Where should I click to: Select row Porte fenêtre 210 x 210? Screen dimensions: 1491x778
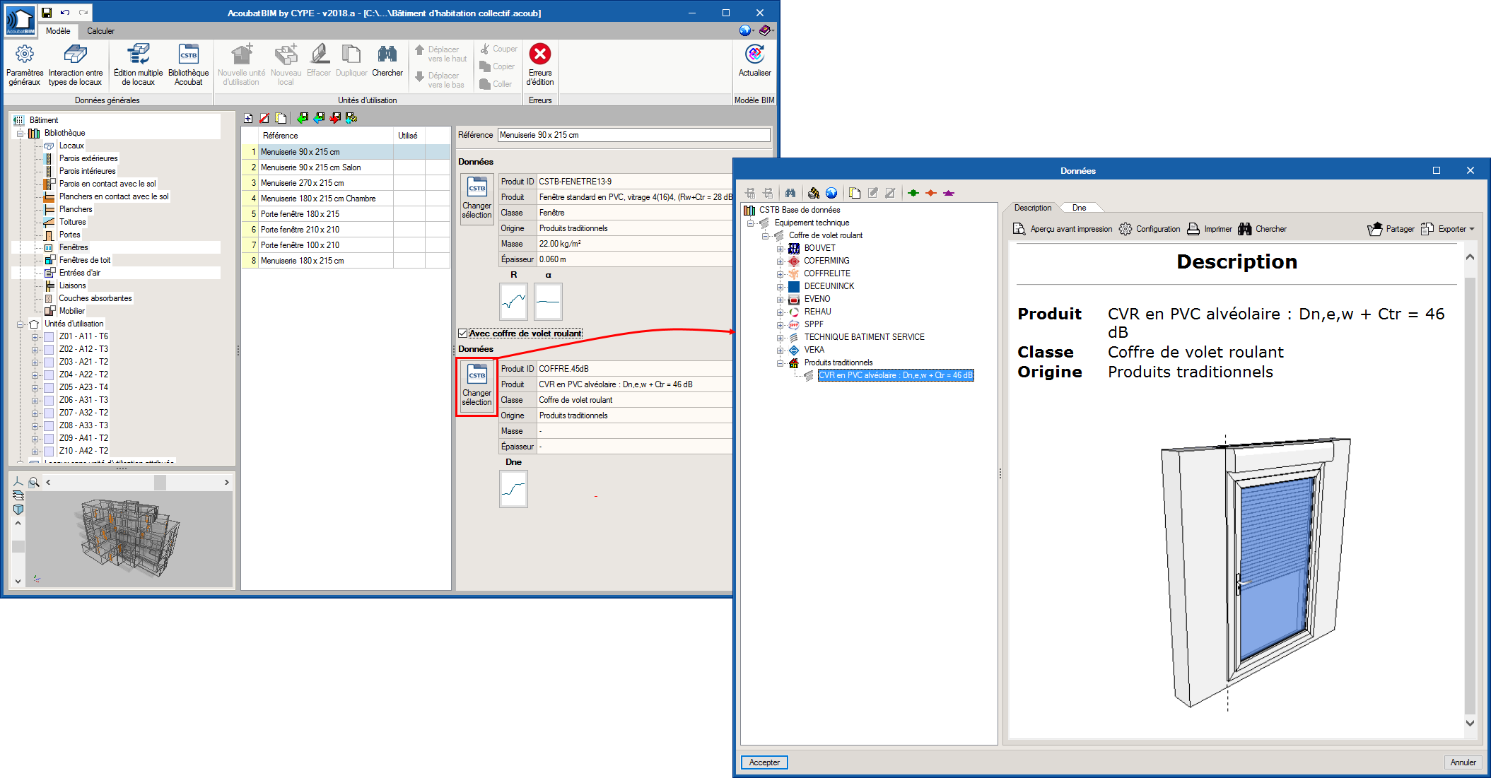[x=346, y=230]
